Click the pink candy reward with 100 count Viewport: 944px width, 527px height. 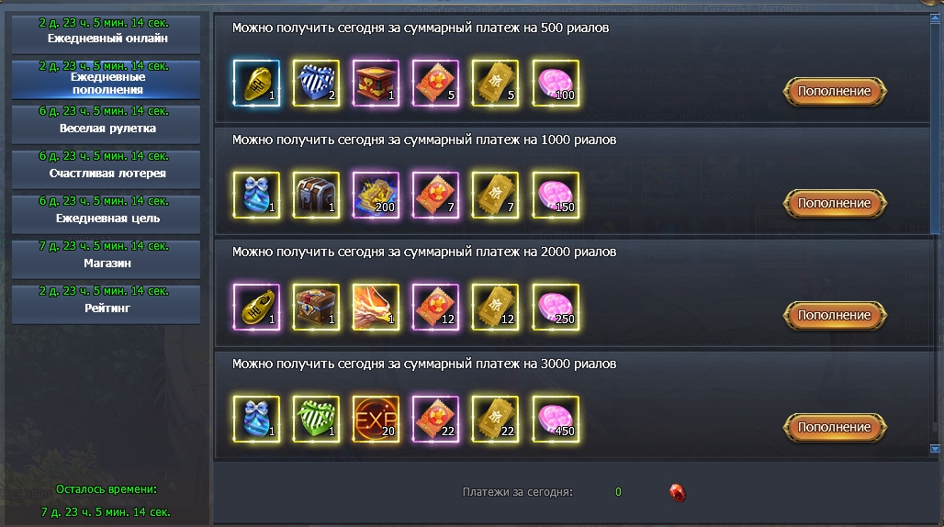[x=556, y=83]
